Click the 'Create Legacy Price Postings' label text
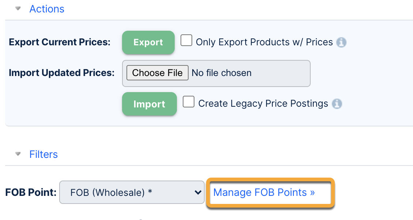Image resolution: width=413 pixels, height=220 pixels. (x=263, y=104)
